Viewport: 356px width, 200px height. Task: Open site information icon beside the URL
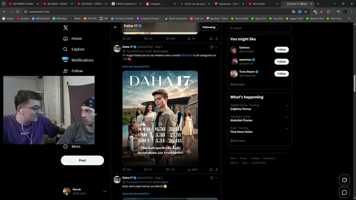(26, 12)
